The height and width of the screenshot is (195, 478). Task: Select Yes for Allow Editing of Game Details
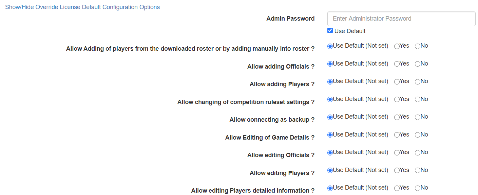click(x=397, y=135)
